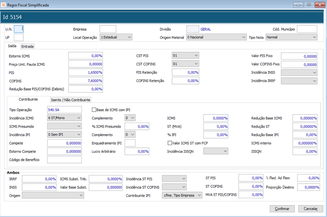Switch to Entrada tab
Image resolution: width=327 pixels, height=217 pixels.
point(27,47)
